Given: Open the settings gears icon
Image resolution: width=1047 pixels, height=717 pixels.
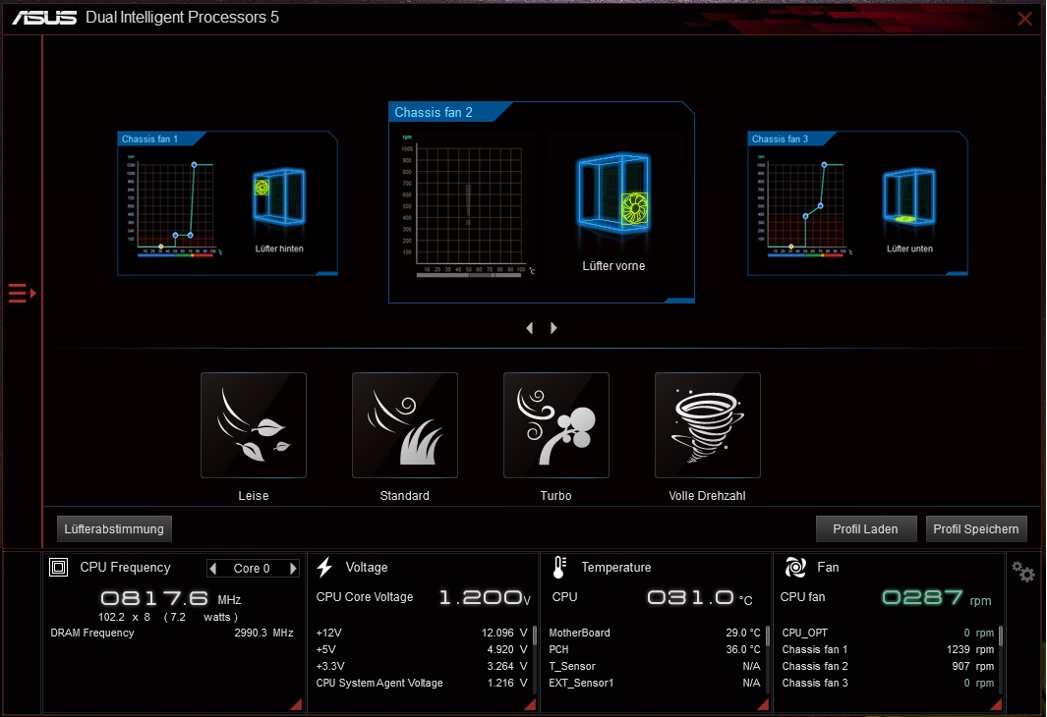Looking at the screenshot, I should [1023, 572].
